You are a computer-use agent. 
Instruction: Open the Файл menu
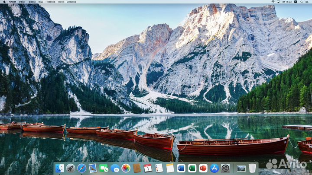(x=22, y=2)
